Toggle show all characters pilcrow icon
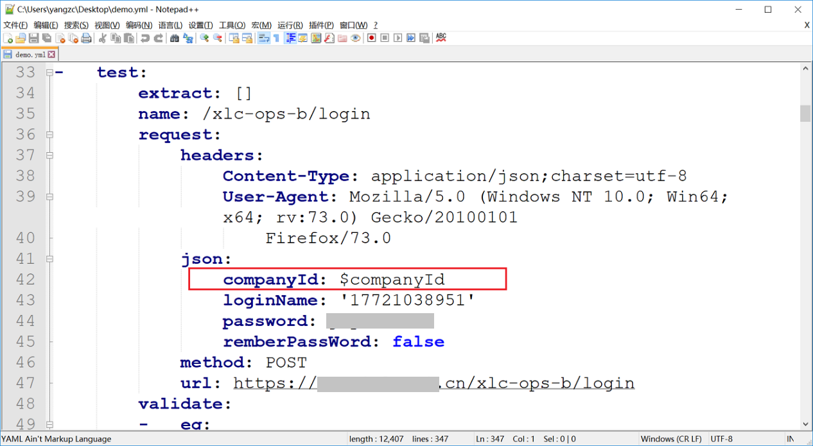This screenshot has height=446, width=813. click(276, 39)
